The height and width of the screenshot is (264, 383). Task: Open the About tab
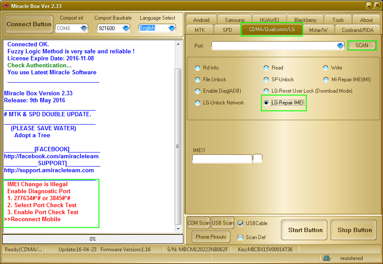[366, 20]
